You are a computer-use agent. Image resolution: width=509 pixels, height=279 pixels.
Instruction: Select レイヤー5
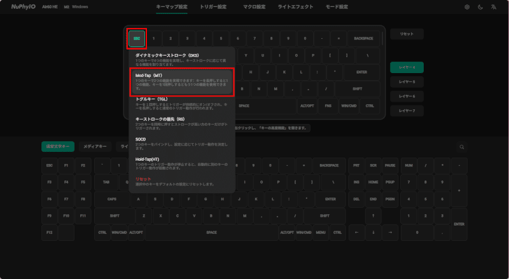pyautogui.click(x=407, y=82)
